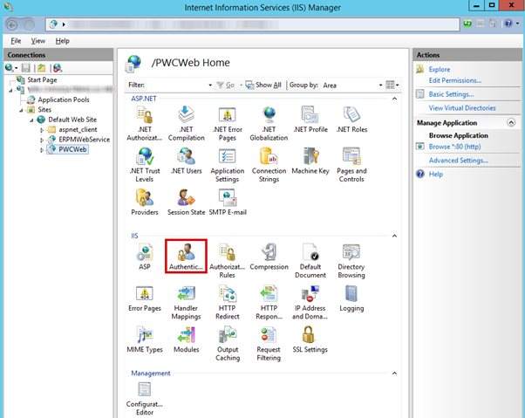Open the View menu
This screenshot has width=525, height=418.
tap(38, 41)
